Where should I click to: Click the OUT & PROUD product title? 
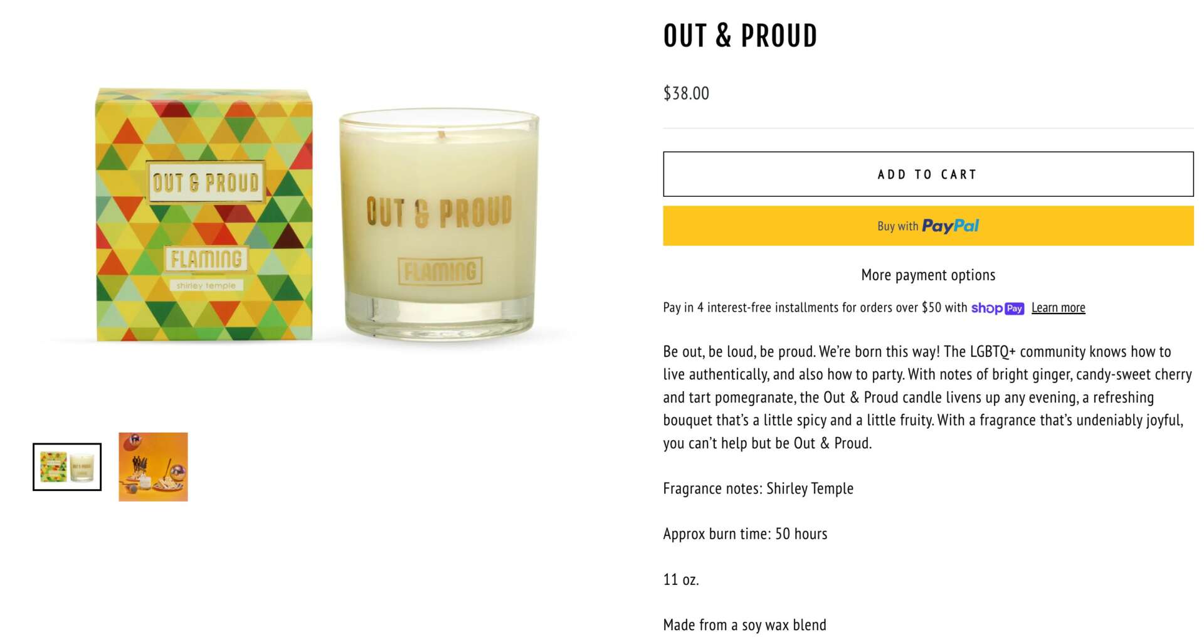pos(740,36)
